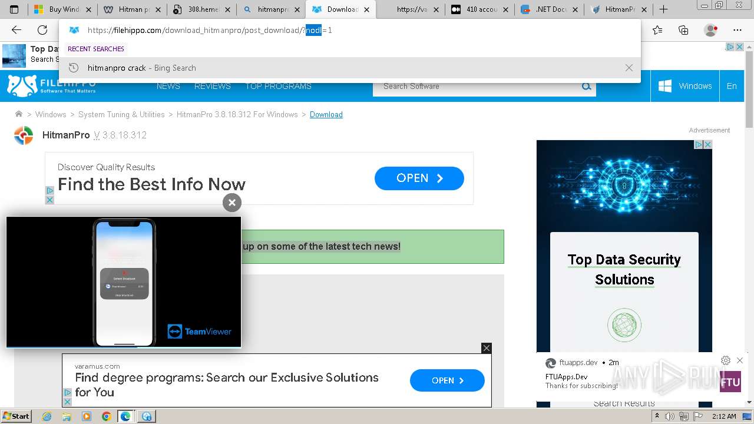
Task: Open the REVIEWS menu item
Action: [x=213, y=86]
